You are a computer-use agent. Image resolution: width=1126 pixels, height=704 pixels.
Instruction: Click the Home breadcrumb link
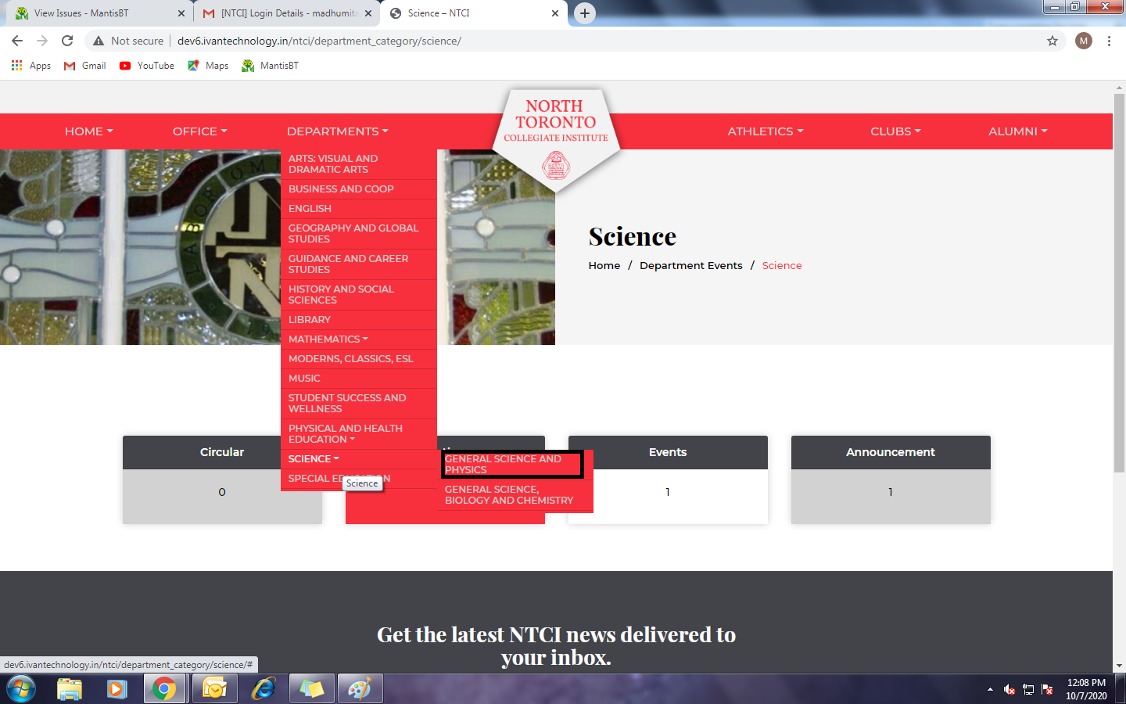point(604,265)
